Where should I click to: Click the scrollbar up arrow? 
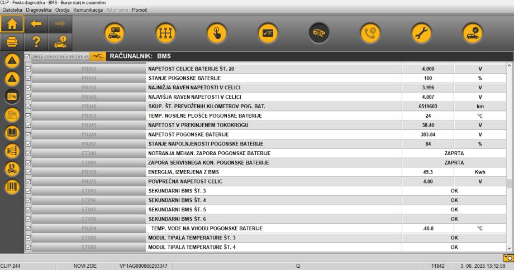[509, 65]
